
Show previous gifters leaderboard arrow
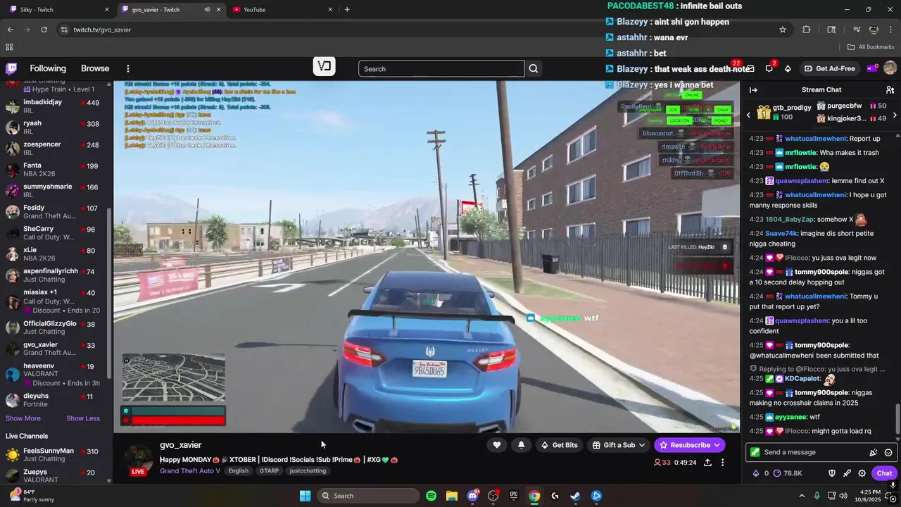click(x=748, y=115)
